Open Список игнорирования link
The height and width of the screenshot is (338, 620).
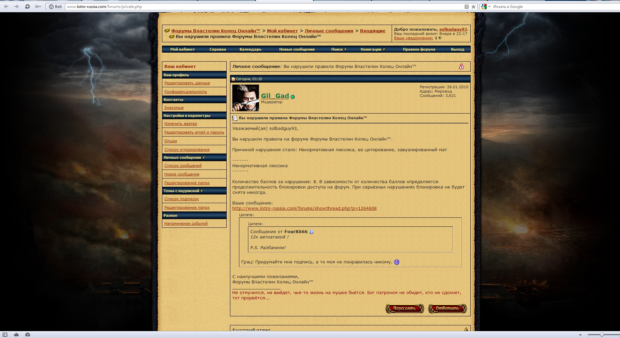point(187,150)
